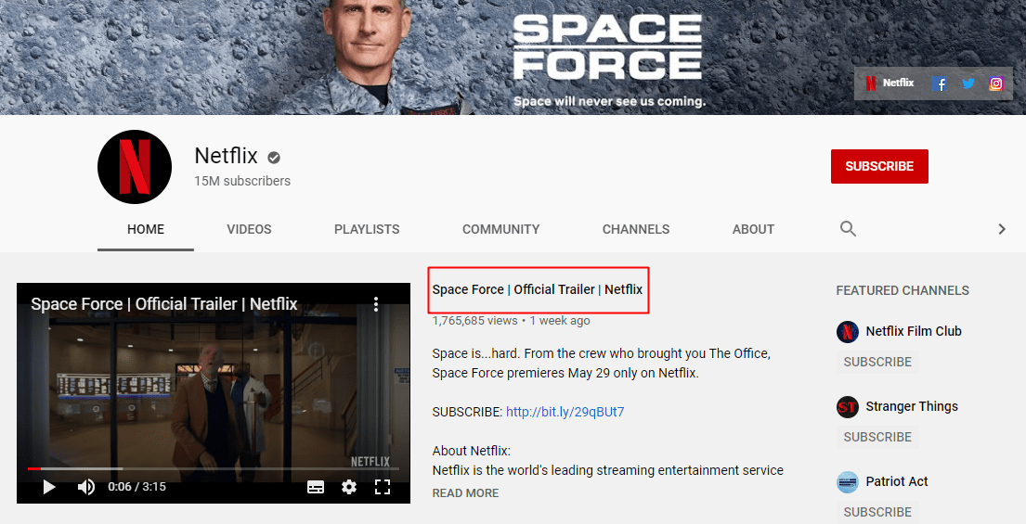Open the bit.ly subscribe link

565,413
